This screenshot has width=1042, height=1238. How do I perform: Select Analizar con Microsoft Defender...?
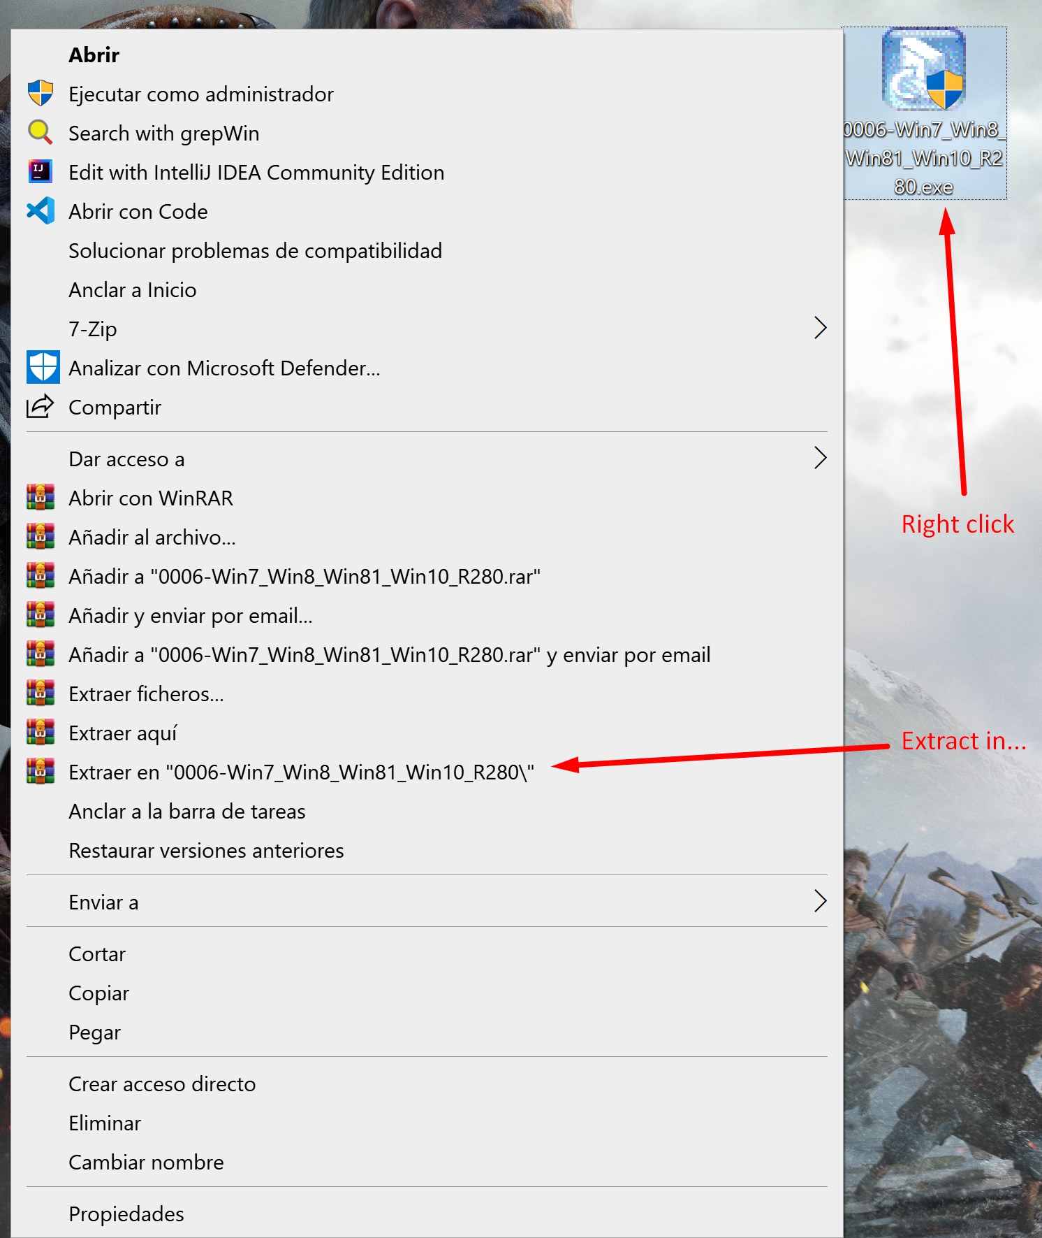427,368
